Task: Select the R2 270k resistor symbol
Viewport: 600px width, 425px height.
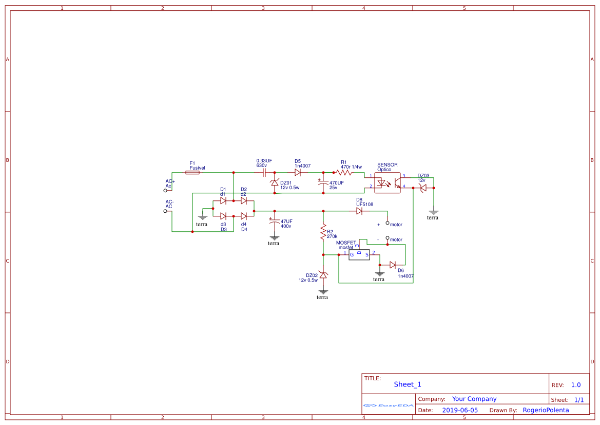Action: point(323,233)
